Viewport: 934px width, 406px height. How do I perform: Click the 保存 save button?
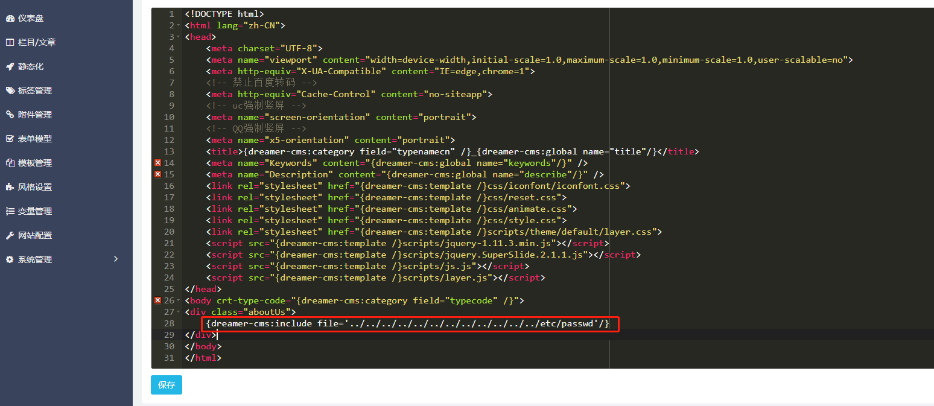coord(167,385)
